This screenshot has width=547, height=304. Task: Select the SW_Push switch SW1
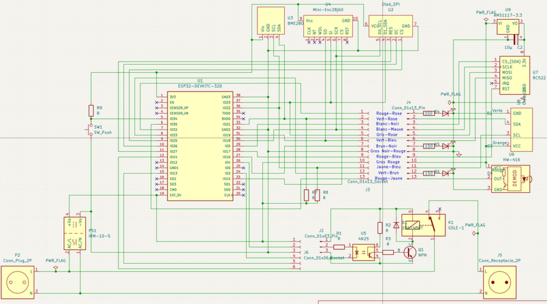click(x=90, y=129)
